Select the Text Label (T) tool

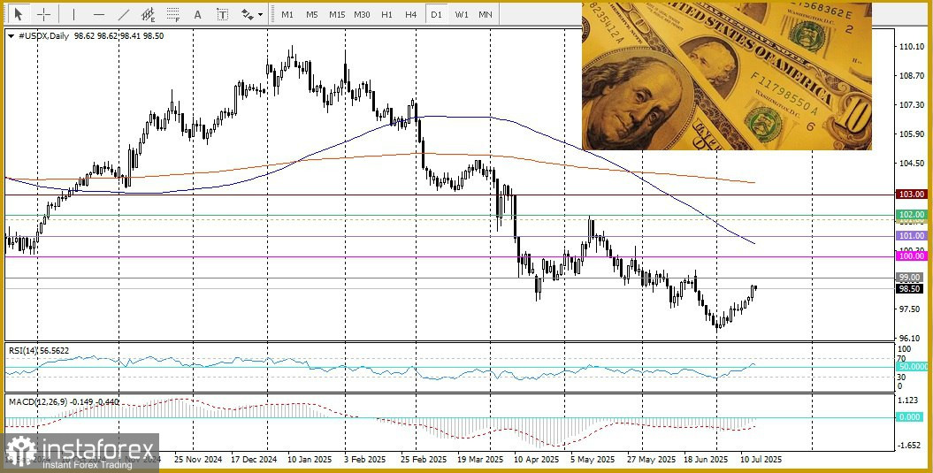click(x=222, y=14)
